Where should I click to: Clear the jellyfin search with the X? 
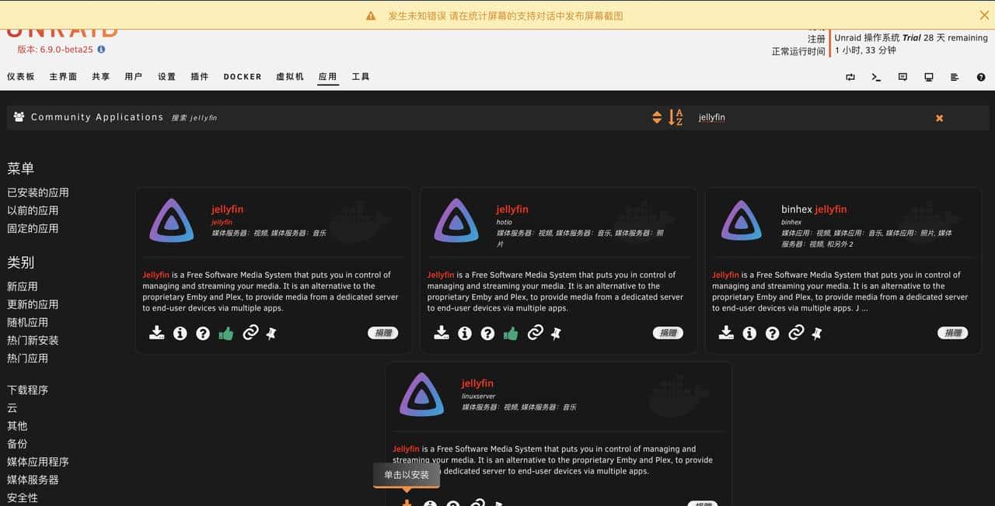click(x=939, y=117)
